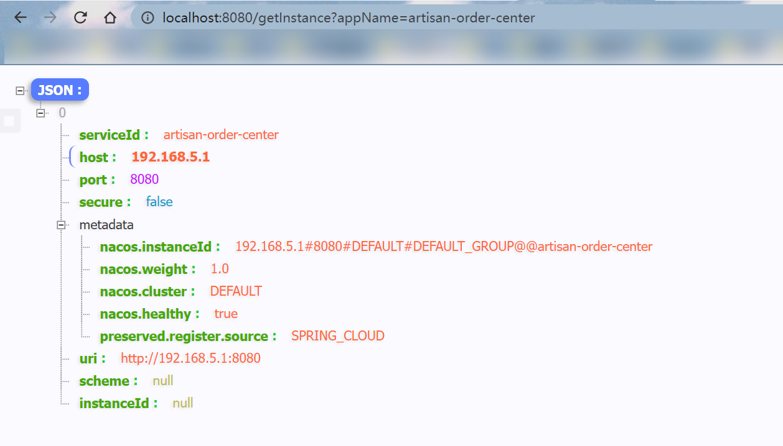The width and height of the screenshot is (783, 446).
Task: Click the scheme value null
Action: click(x=163, y=381)
